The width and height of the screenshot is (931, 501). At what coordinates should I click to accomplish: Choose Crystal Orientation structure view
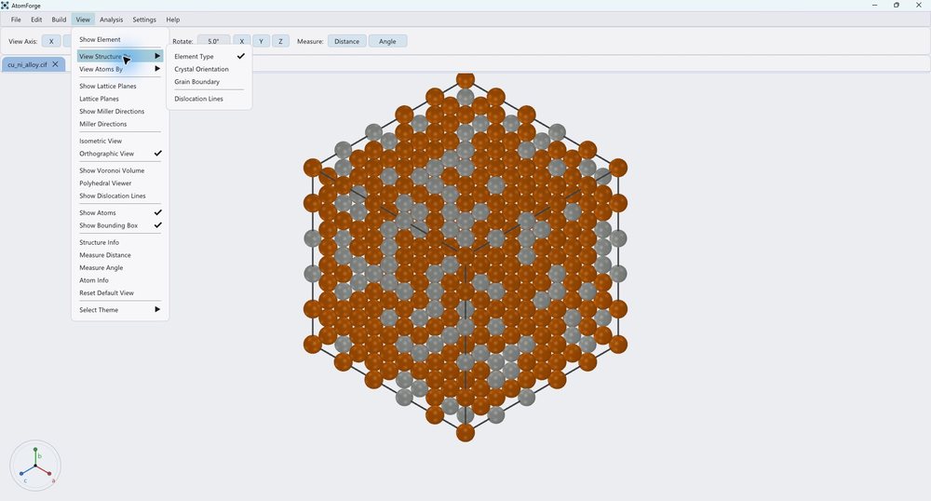[209, 69]
